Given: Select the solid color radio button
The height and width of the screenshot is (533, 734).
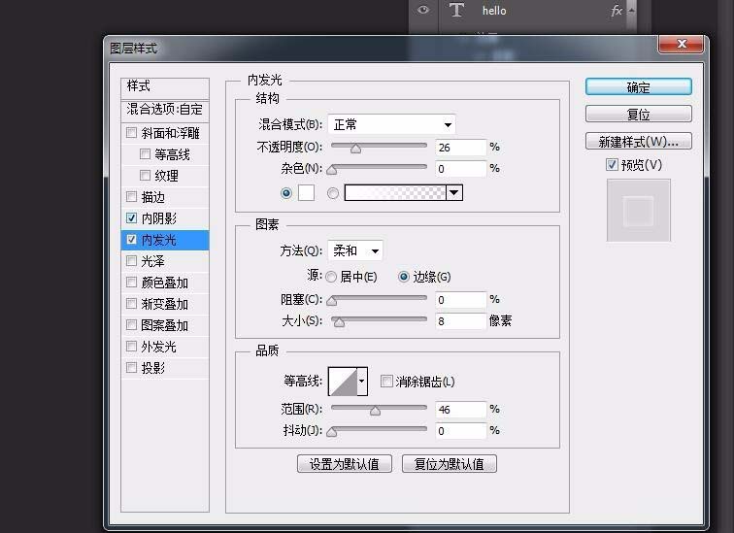Looking at the screenshot, I should [x=286, y=193].
